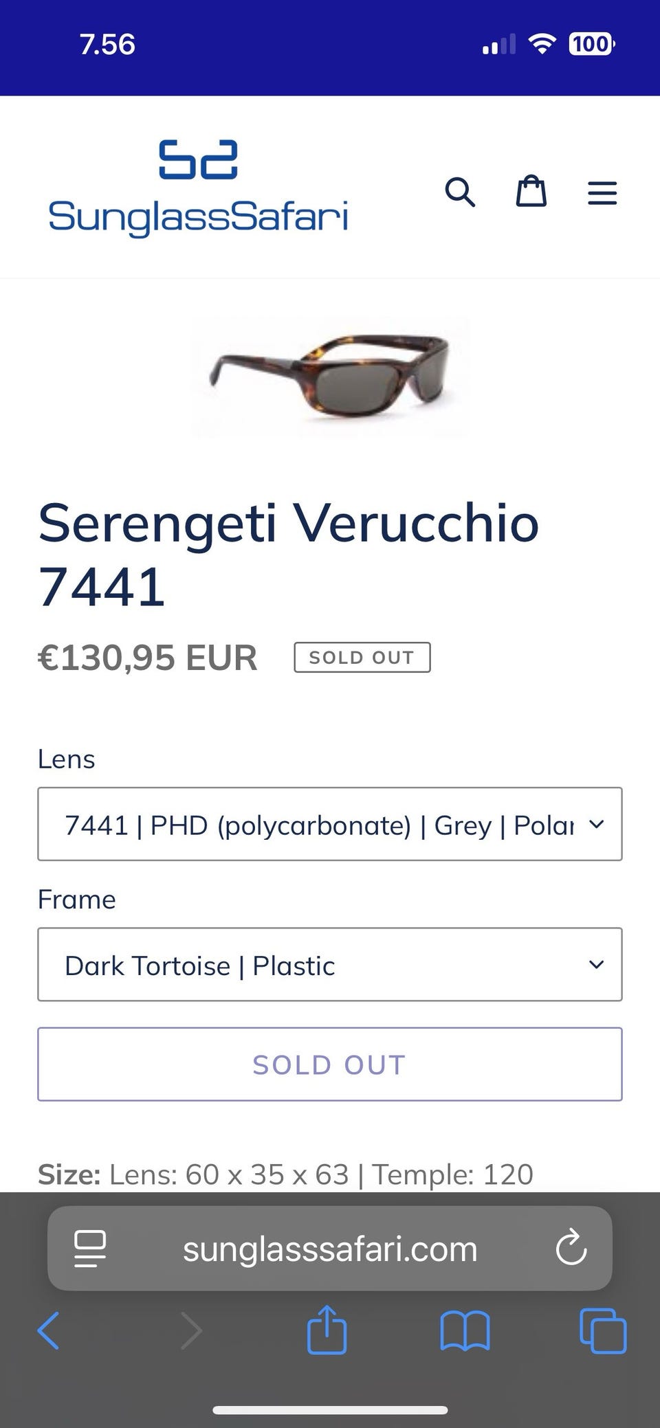The image size is (660, 1428).
Task: Tap the Serengeti sunglasses product image
Action: click(330, 377)
